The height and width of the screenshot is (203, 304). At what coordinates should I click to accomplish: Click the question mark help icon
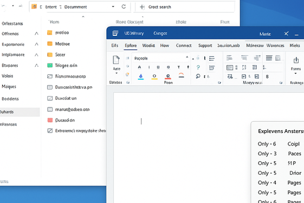[x=198, y=67]
